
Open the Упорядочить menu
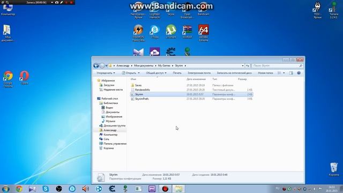(106, 73)
